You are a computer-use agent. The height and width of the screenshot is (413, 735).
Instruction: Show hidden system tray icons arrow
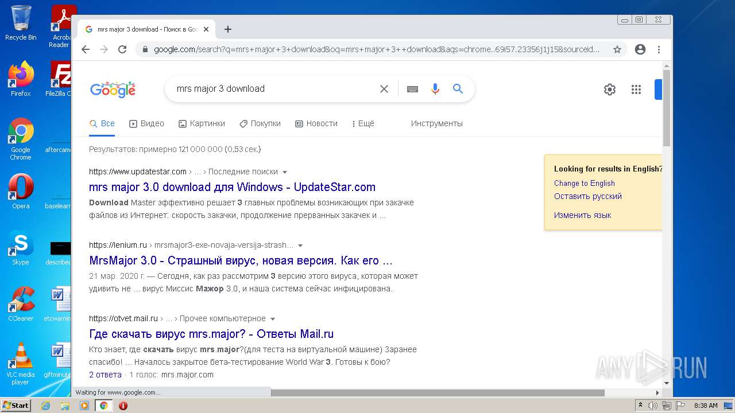pos(640,406)
